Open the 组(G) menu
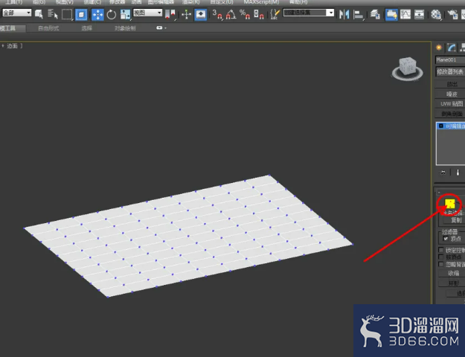The width and height of the screenshot is (465, 357). point(39,2)
